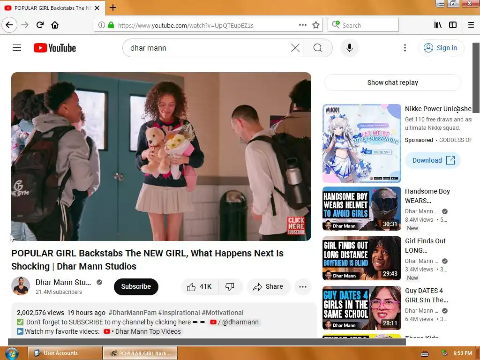This screenshot has width=480, height=360.
Task: Click the Download button on the Nikke ad
Action: tap(433, 160)
